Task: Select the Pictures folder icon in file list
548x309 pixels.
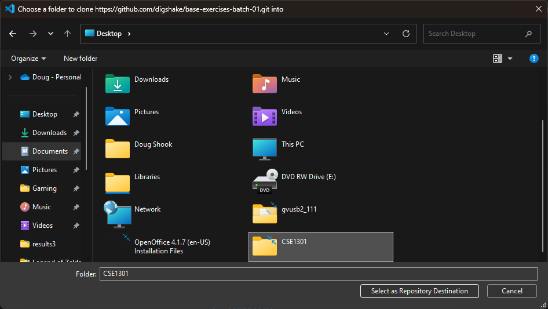Action: pos(118,116)
